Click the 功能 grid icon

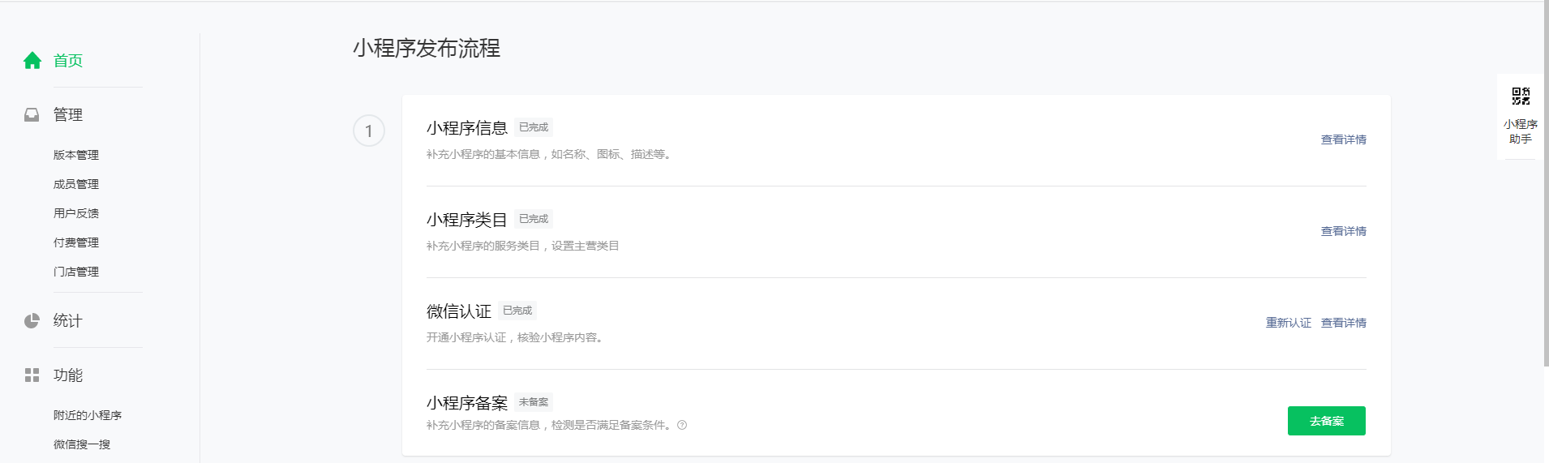pyautogui.click(x=32, y=375)
